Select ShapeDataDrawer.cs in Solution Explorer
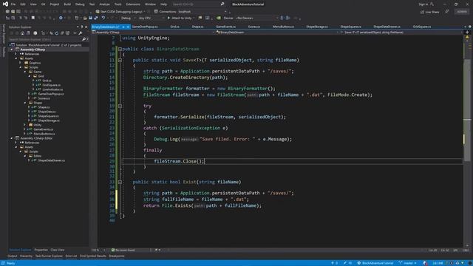 [x=51, y=160]
